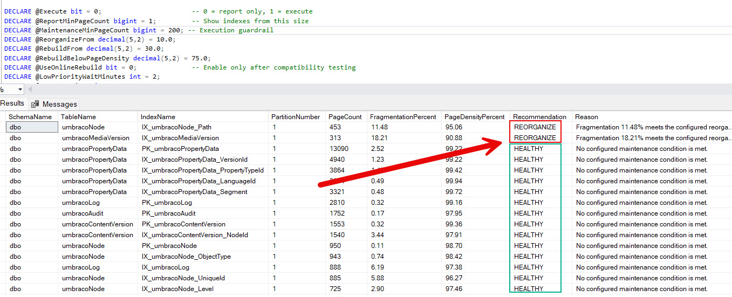Click the dbo cell for IX_umbracoNode_Path
The height and width of the screenshot is (297, 732).
coord(32,127)
